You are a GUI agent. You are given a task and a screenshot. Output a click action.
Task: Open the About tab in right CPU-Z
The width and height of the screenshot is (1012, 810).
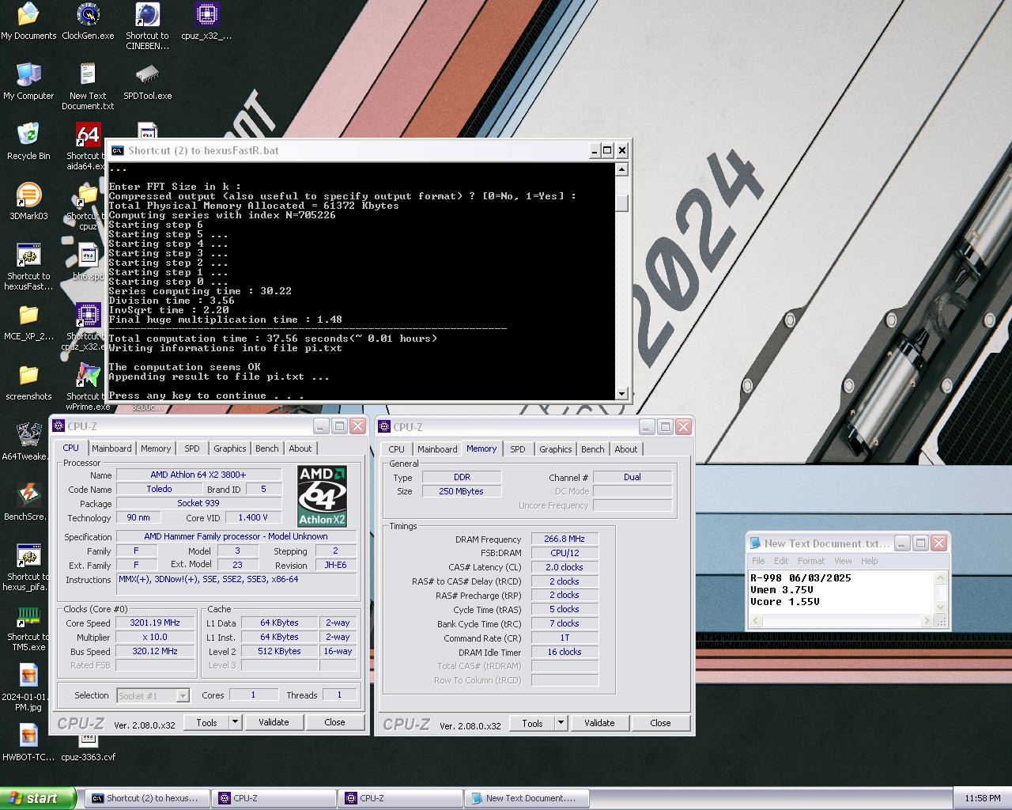tap(626, 449)
